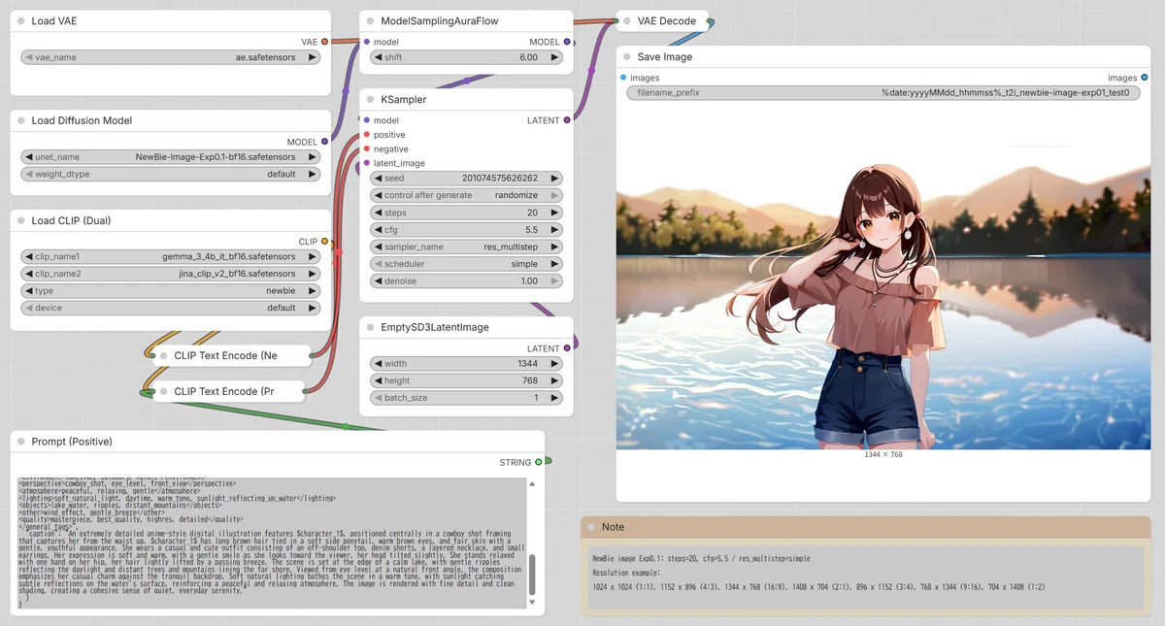Click the denoise value field
Viewport: 1165px width, 626px height.
click(466, 280)
